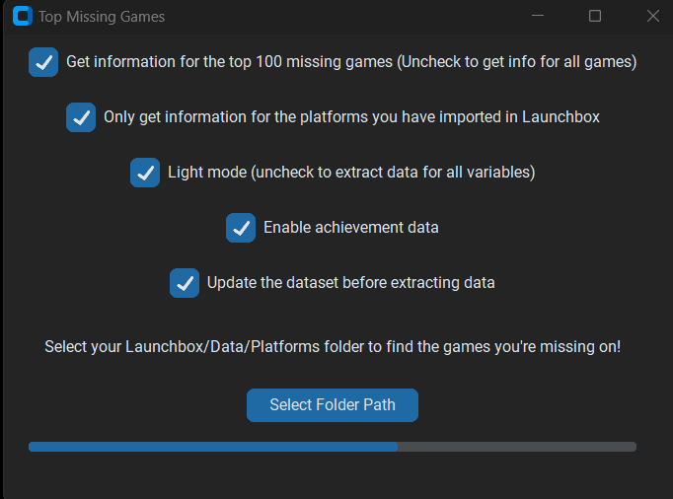This screenshot has height=499, width=673.
Task: Maximize the Top Missing Games window
Action: coord(594,16)
